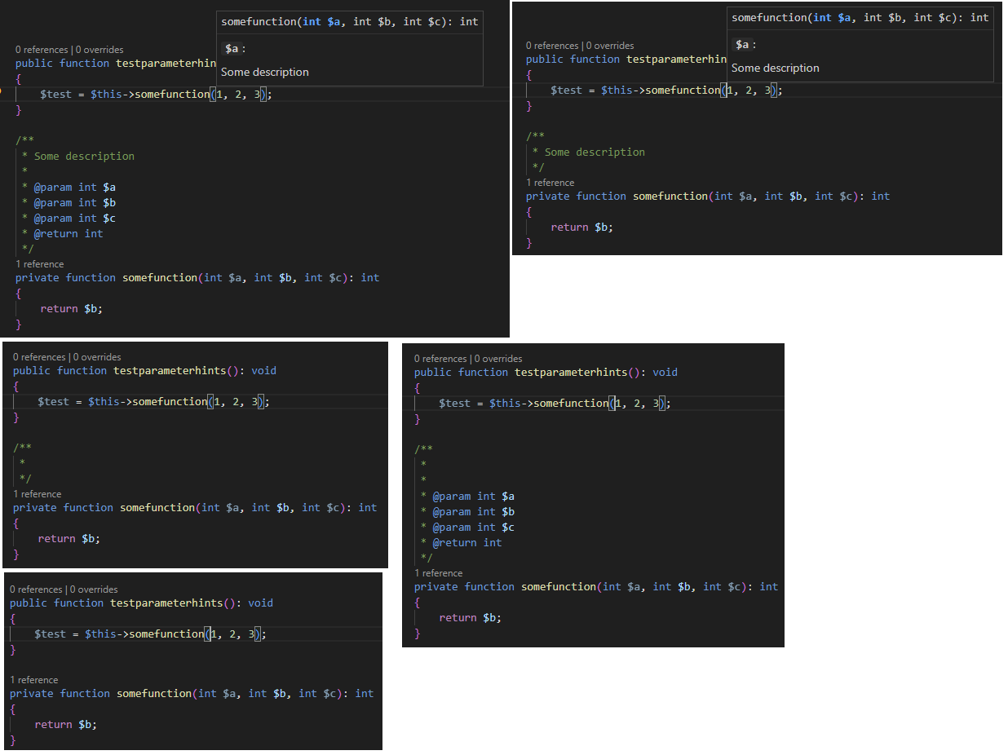Viewport: 1008px width, 755px height.
Task: Open "0 references" CodeLens in the bottom-left snippet
Action: coord(36,589)
